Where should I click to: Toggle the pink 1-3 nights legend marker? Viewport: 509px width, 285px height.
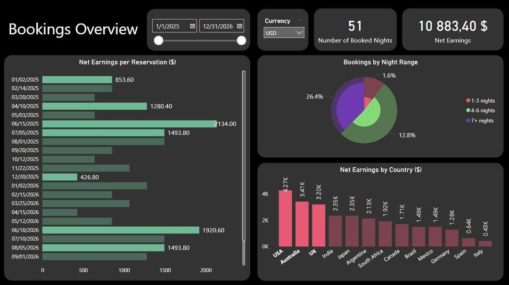[x=468, y=100]
